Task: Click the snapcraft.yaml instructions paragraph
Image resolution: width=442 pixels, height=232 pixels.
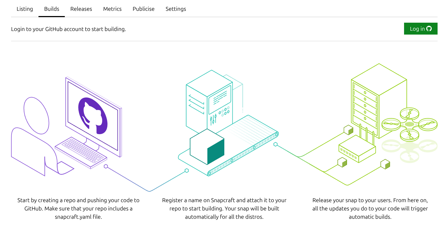Action: click(78, 208)
